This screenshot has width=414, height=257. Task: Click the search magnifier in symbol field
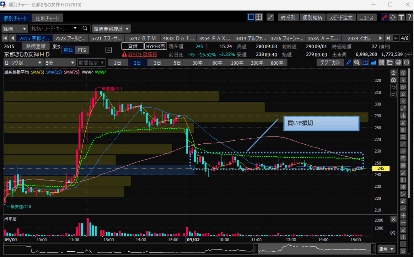(x=85, y=29)
